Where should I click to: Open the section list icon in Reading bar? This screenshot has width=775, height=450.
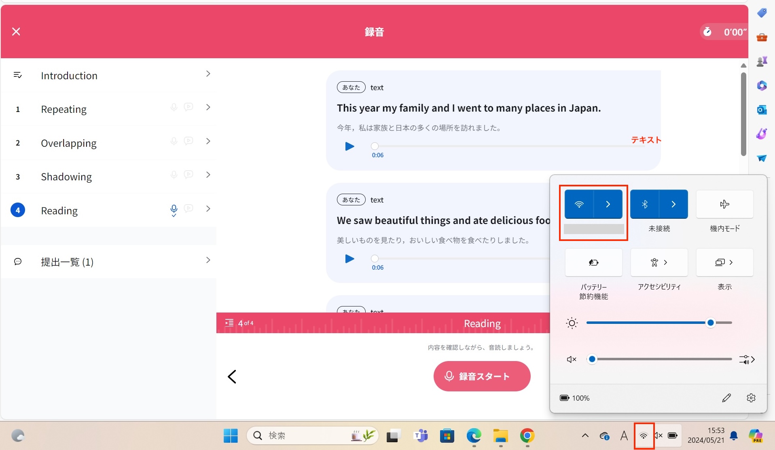(229, 323)
